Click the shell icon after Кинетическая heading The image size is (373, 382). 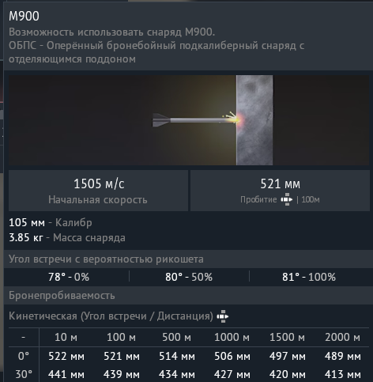coord(223,316)
